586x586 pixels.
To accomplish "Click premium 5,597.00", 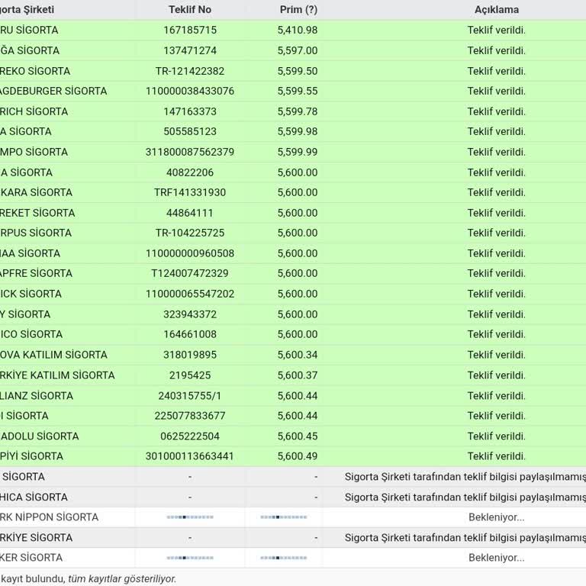I will (x=298, y=50).
